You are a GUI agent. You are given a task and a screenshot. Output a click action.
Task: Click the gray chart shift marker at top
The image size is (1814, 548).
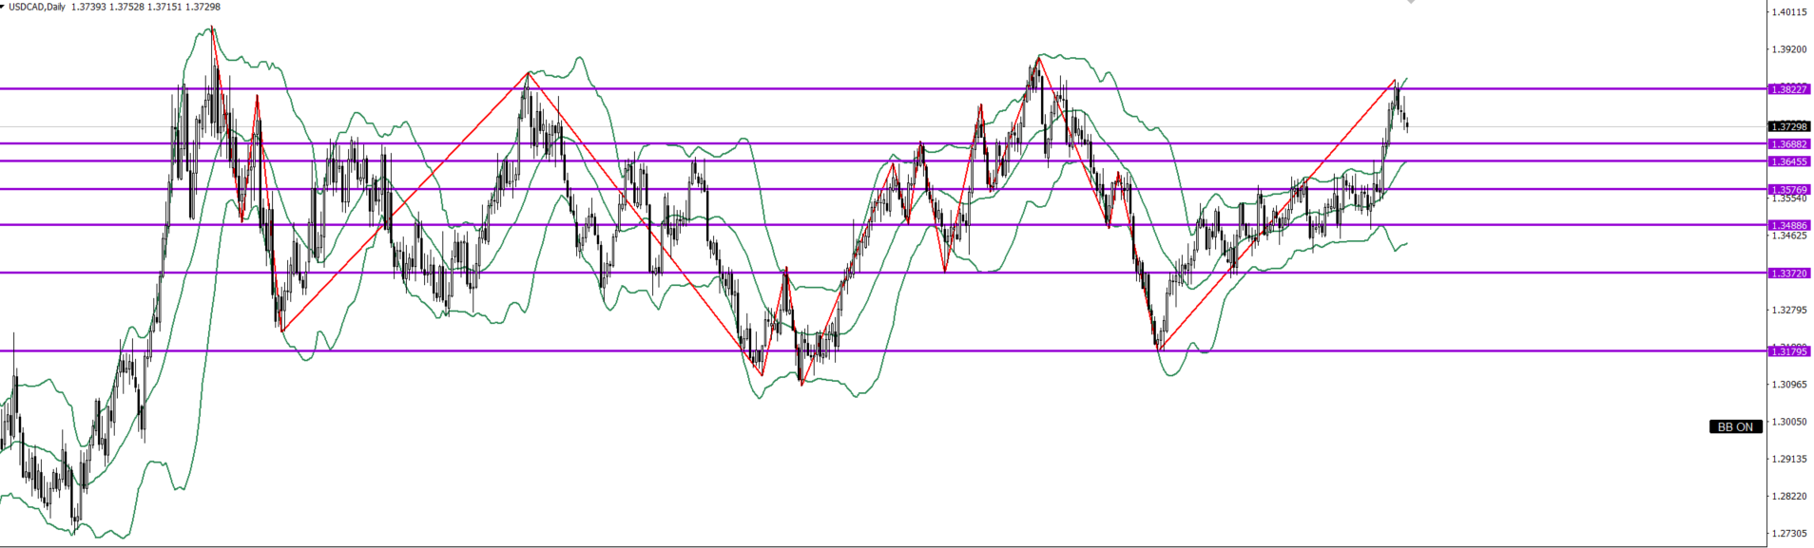pos(1411,2)
